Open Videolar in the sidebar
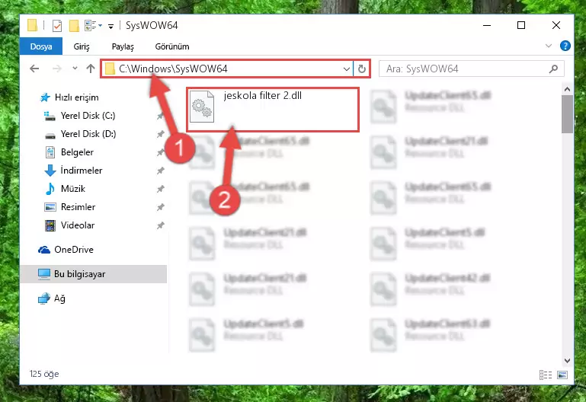The height and width of the screenshot is (402, 586). 69,225
